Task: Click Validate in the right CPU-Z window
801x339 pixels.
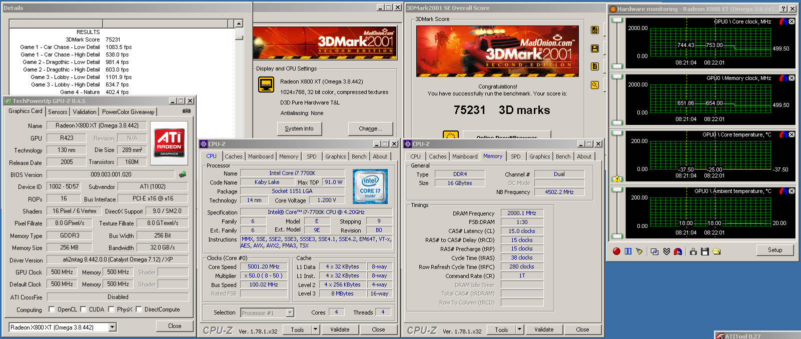Action: [544, 329]
